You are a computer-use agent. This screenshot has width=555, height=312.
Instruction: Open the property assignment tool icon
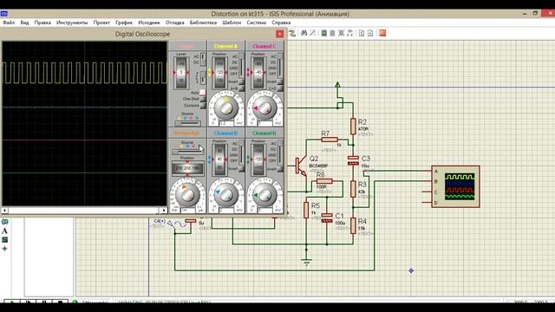coord(312,33)
